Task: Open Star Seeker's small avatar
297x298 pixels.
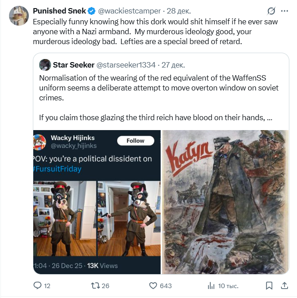Action: click(45, 65)
